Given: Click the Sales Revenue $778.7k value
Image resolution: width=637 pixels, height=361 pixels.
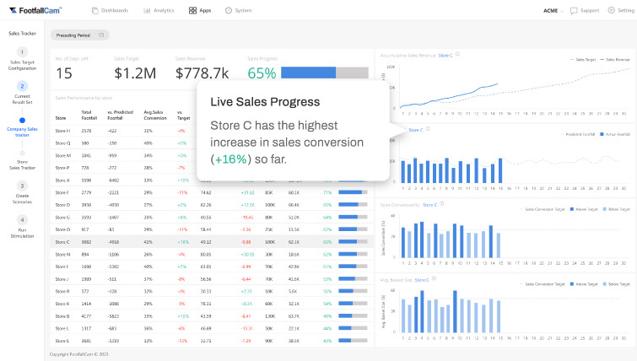Looking at the screenshot, I should coord(202,73).
